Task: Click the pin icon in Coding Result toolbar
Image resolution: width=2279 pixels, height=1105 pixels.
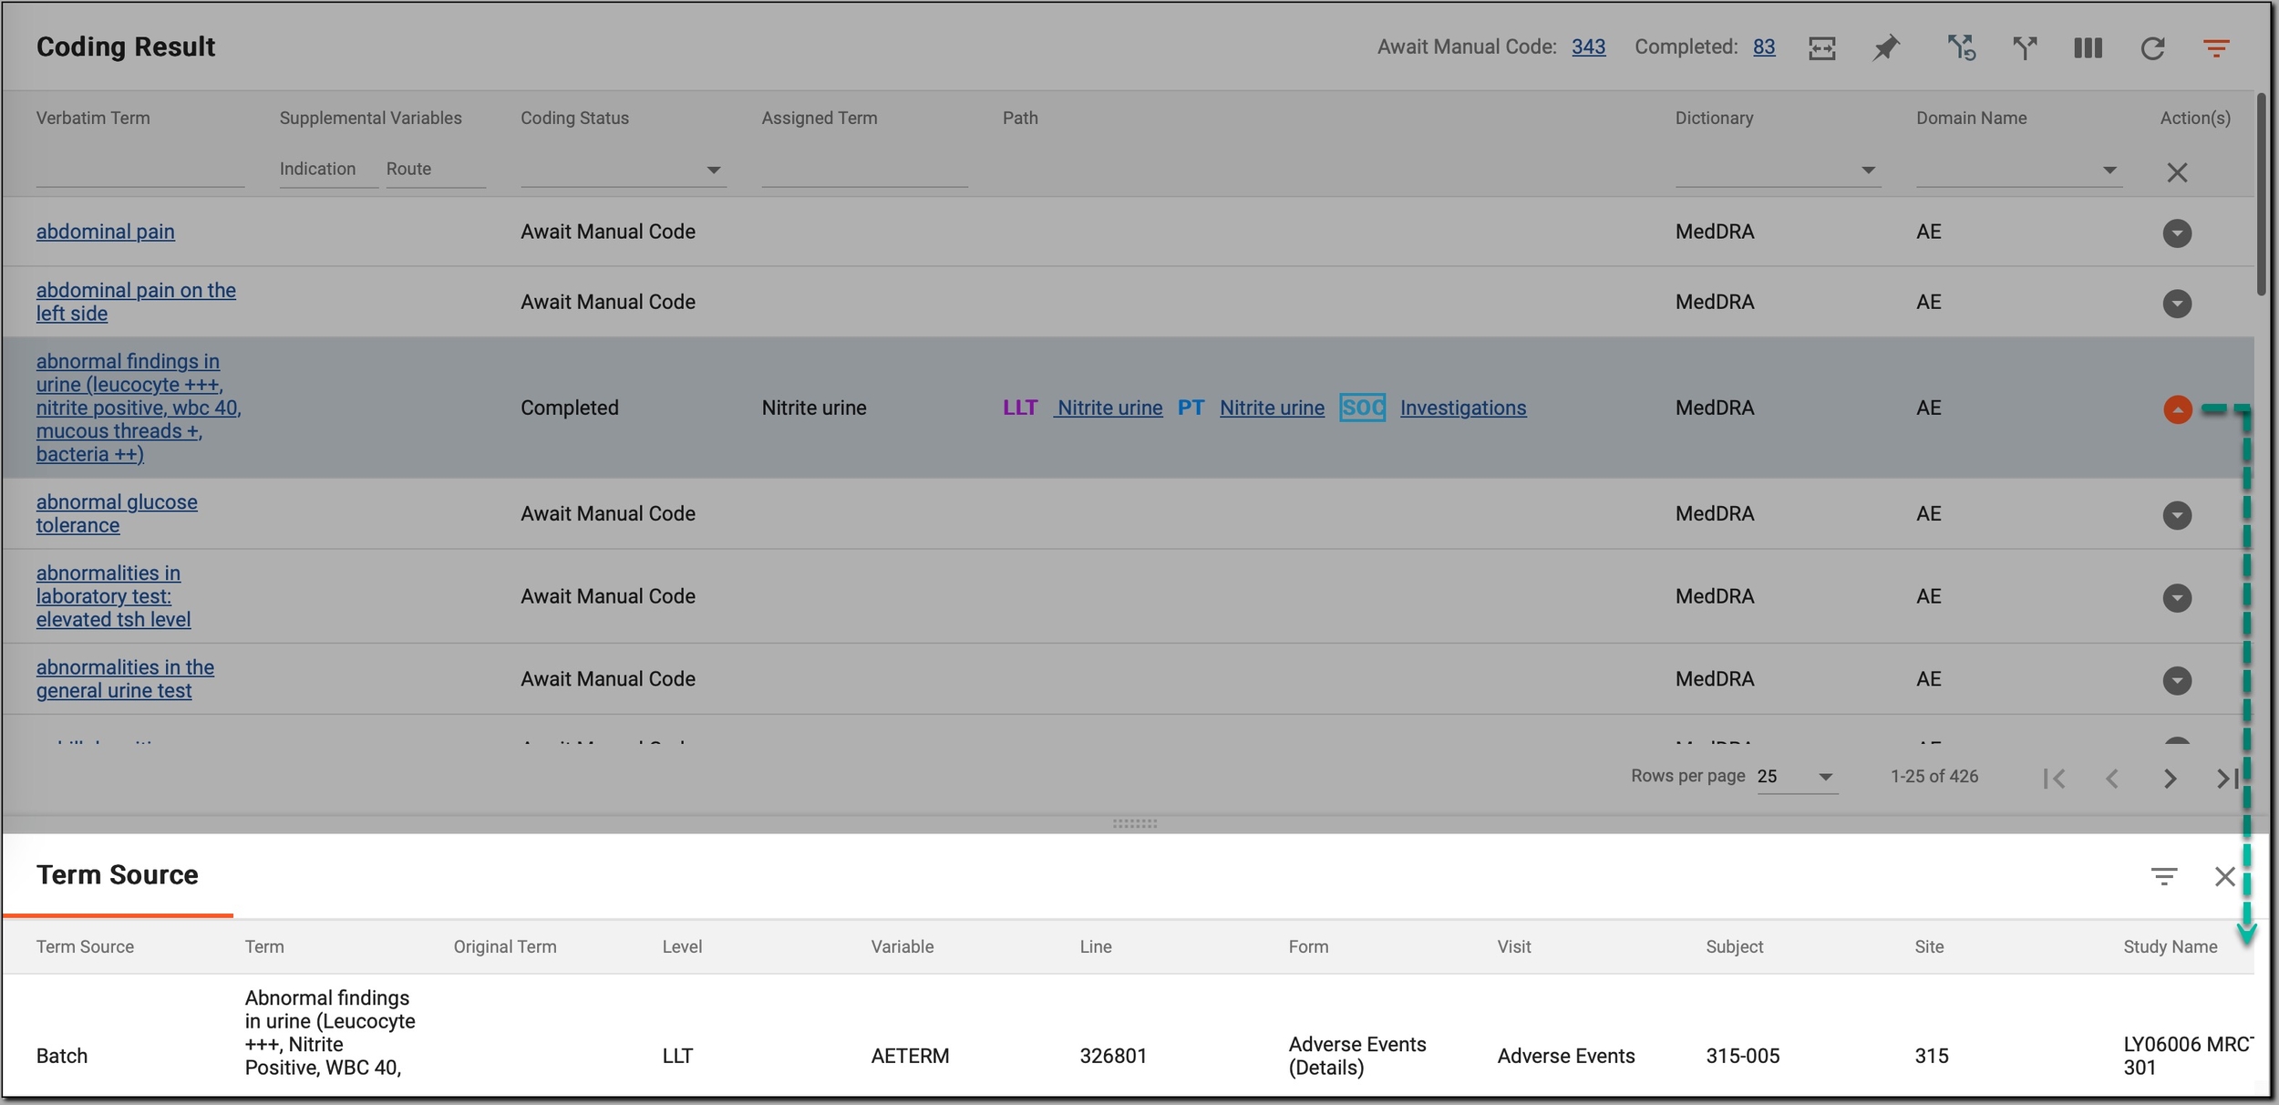Action: pyautogui.click(x=1886, y=48)
